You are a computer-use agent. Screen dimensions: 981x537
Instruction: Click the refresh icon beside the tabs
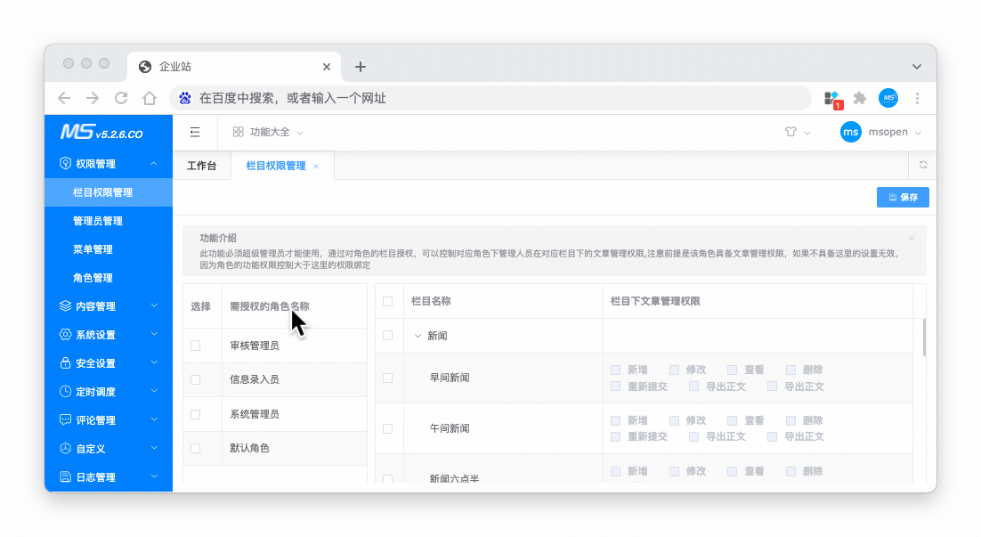923,165
